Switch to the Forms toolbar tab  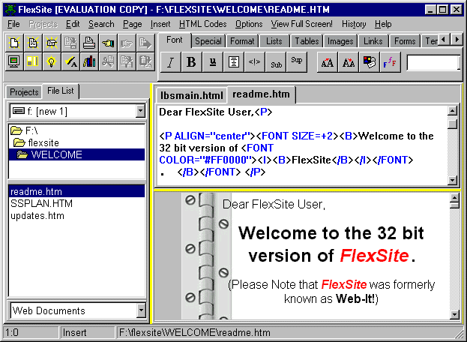click(x=405, y=41)
